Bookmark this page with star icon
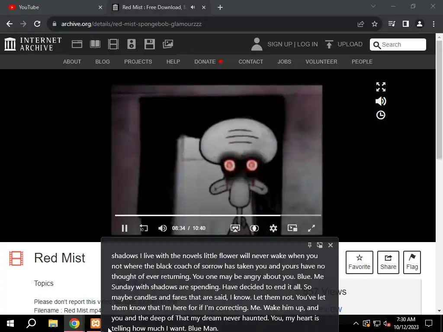Viewport: 443px width, 332px height. point(375,24)
